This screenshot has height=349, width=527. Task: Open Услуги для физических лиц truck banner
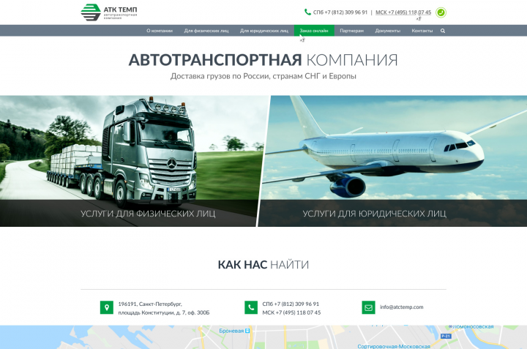tap(135, 161)
